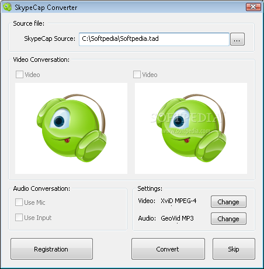This screenshot has width=264, height=269.
Task: Close the SkypeCap Converter window
Action: [253, 7]
